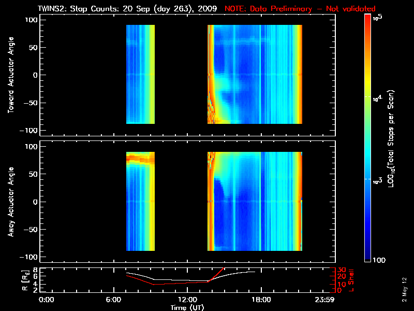Click the 23:59 time axis label
Image resolution: width=414 pixels, height=311 pixels.
click(x=324, y=300)
